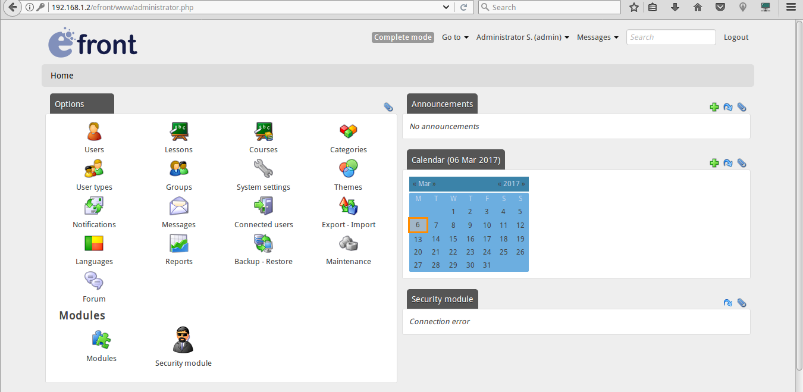Select the Lessons icon

178,131
